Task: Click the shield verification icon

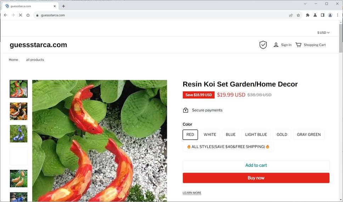Action: pos(263,45)
